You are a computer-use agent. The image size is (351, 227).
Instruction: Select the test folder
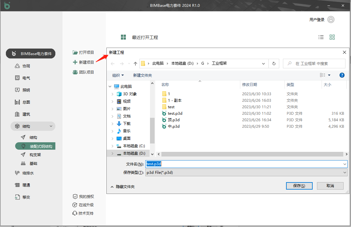(171, 107)
